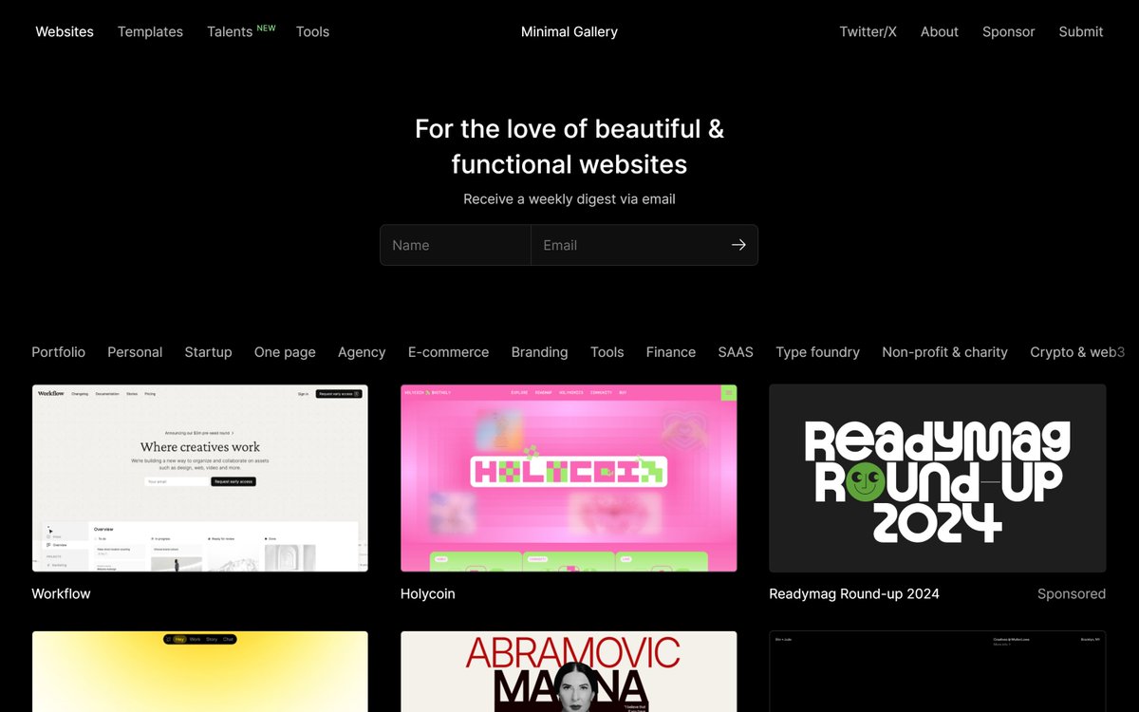Open the Readymag Round-up 2024 thumbnail
Screen dimensions: 1139x712
938,478
